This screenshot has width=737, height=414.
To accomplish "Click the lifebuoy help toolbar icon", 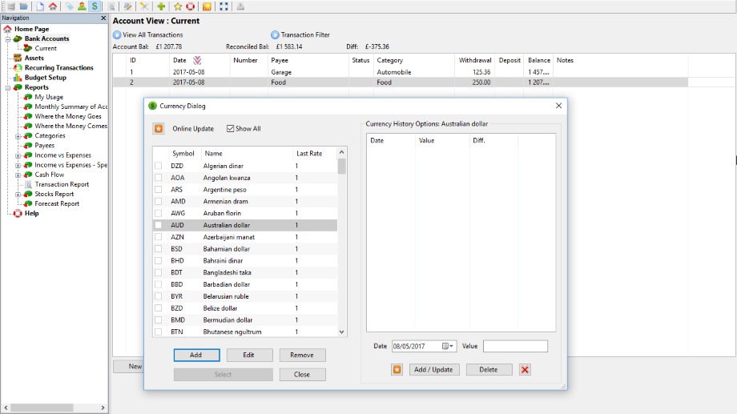I will (x=191, y=6).
